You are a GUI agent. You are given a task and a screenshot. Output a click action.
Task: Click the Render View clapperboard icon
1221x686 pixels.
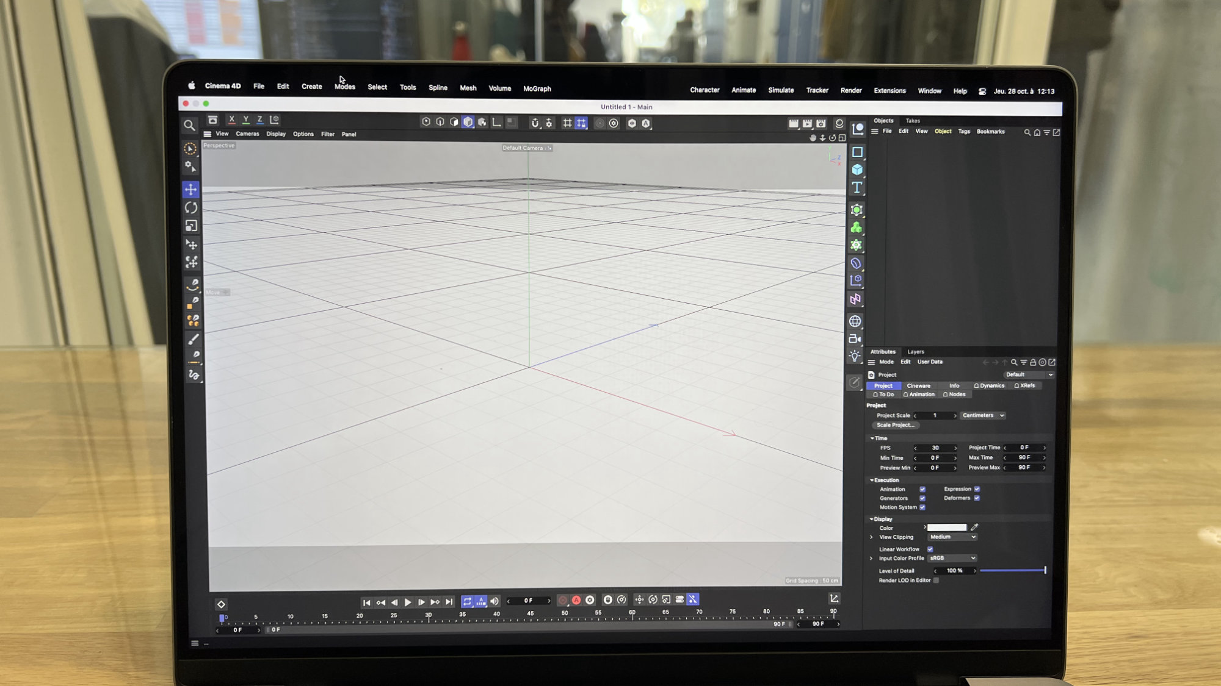pyautogui.click(x=794, y=124)
